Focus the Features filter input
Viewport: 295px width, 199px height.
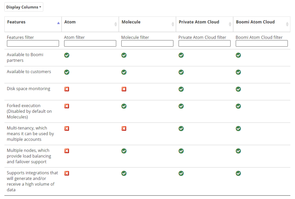click(33, 43)
